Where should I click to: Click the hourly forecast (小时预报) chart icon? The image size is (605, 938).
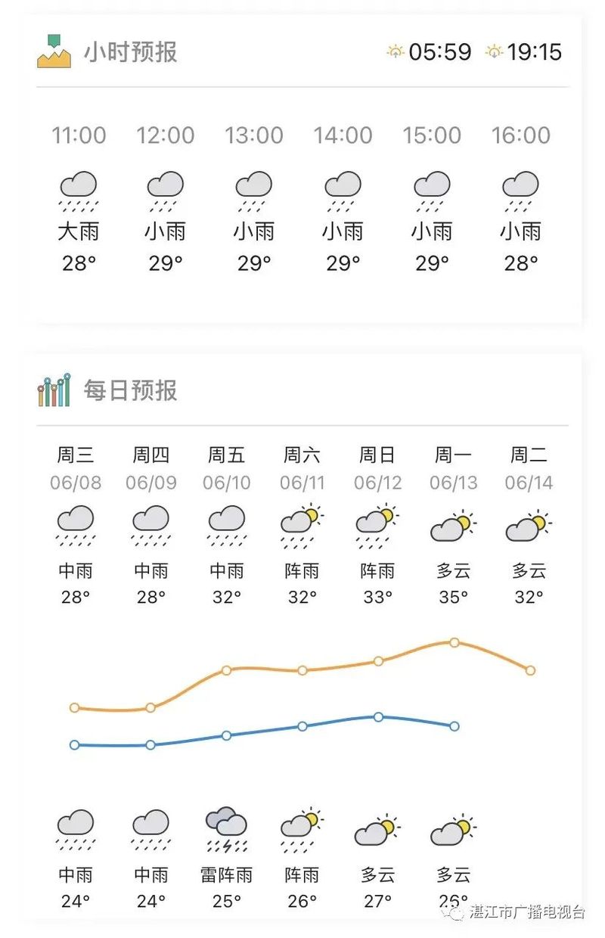[54, 51]
